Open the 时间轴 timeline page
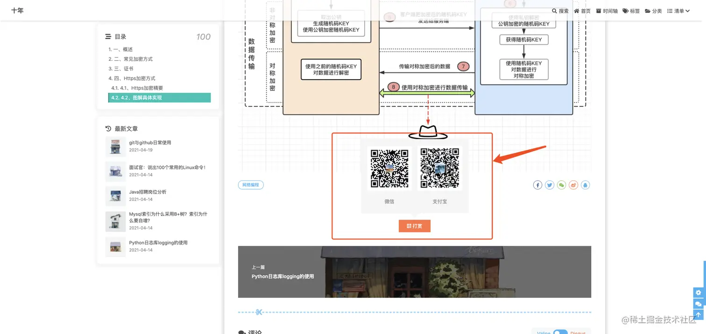The height and width of the screenshot is (334, 706). (607, 11)
